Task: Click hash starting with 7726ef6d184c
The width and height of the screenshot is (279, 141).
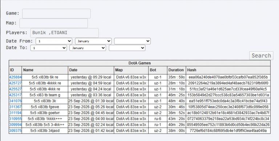Action: click(x=228, y=131)
